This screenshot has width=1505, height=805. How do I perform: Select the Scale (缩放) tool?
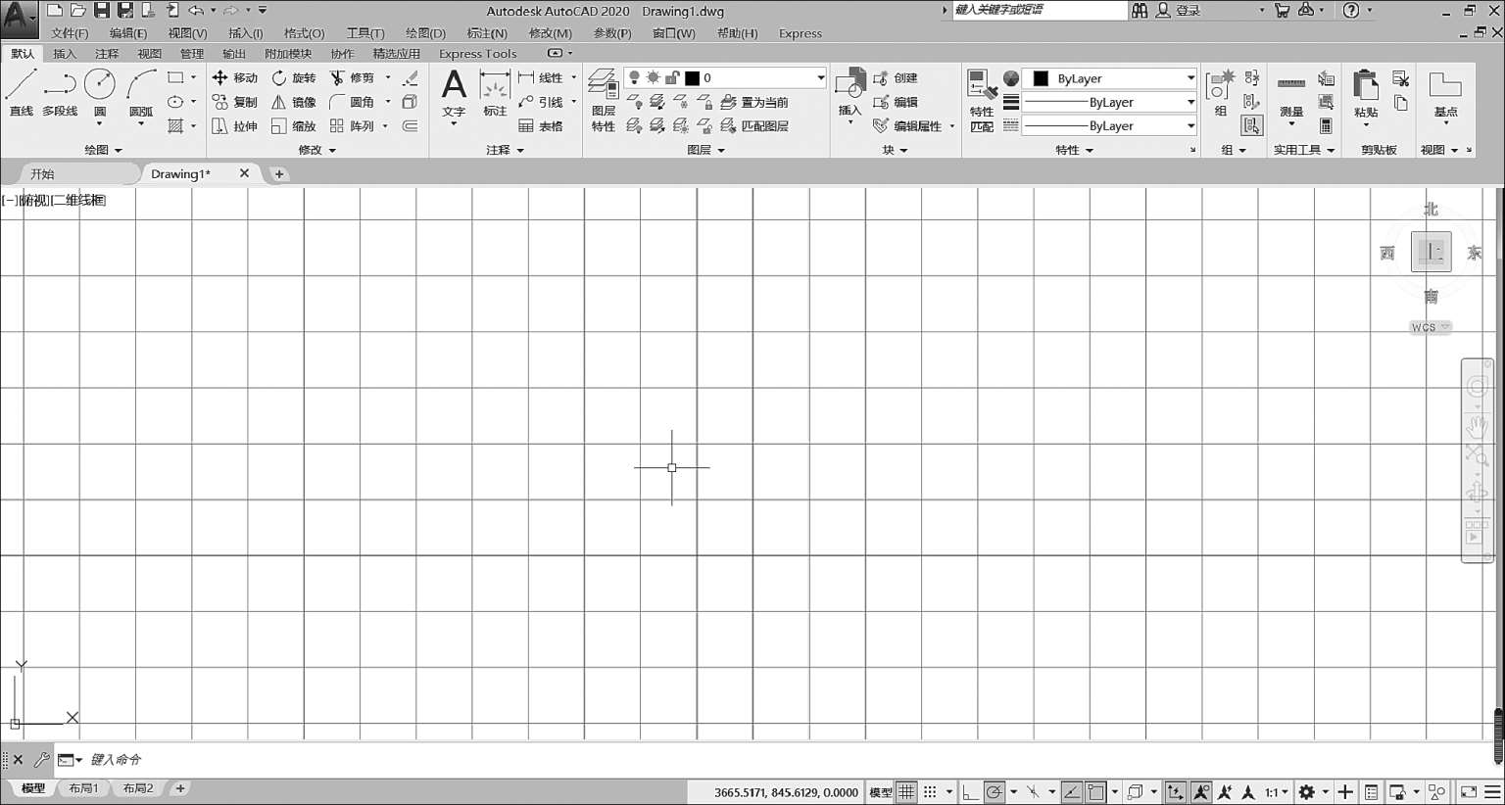(x=294, y=126)
